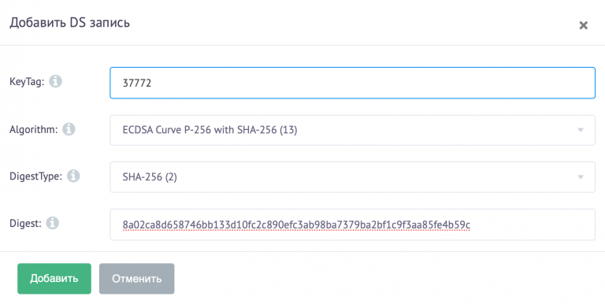Click the dialog title Добавить DS запись

pyautogui.click(x=69, y=22)
